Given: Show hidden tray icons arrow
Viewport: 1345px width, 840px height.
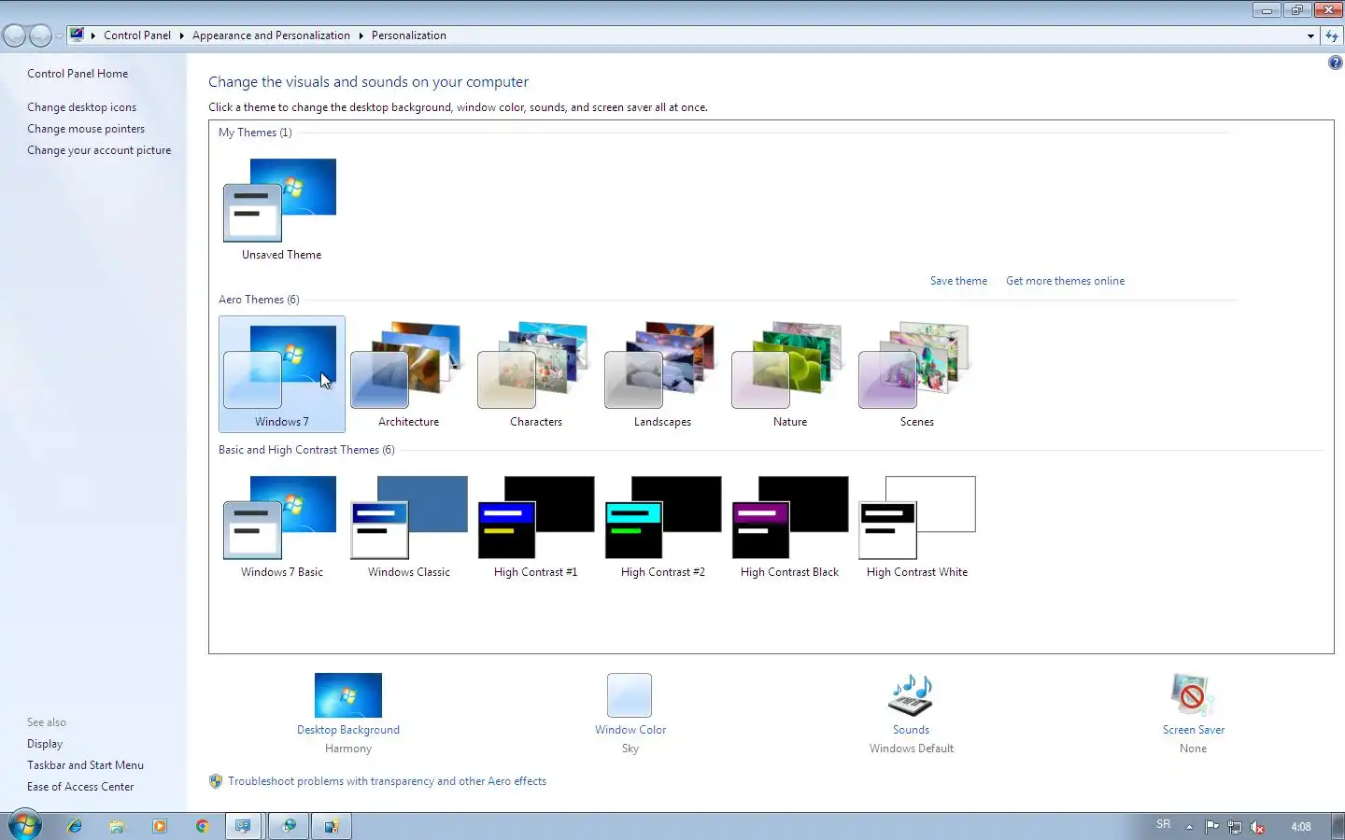Looking at the screenshot, I should click(1189, 826).
